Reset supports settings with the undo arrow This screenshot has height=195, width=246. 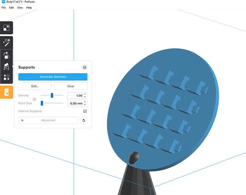click(x=84, y=120)
